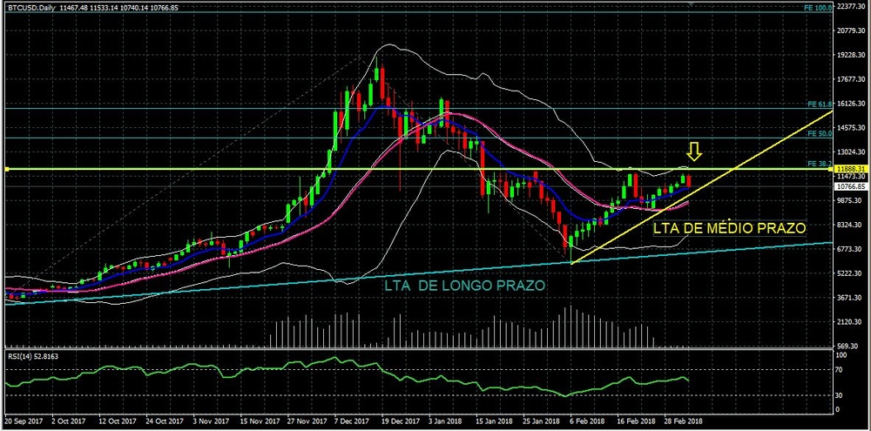Click the FE 38.2 Fibonacci level label

820,164
